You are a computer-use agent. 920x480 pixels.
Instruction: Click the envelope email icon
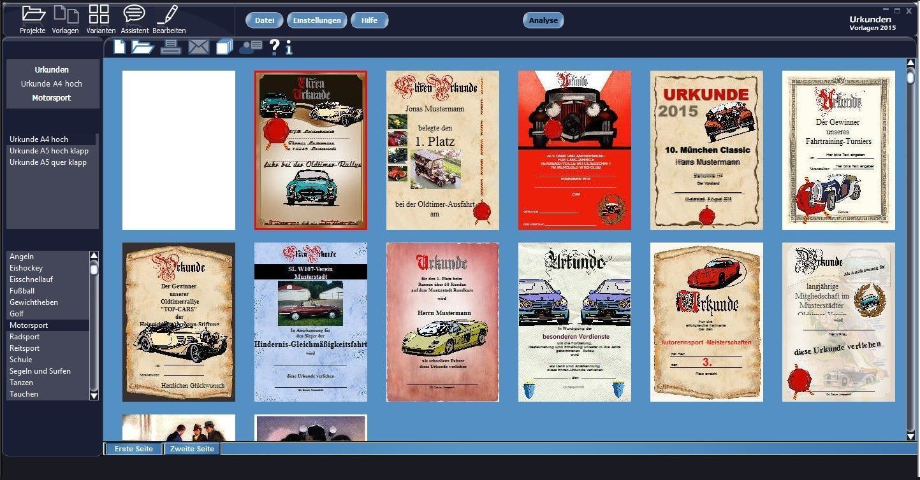pos(198,46)
